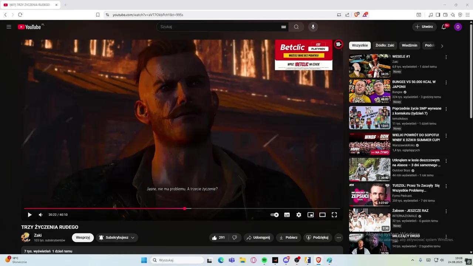
Task: Open Brave Leo AI icon
Action: coord(453,15)
